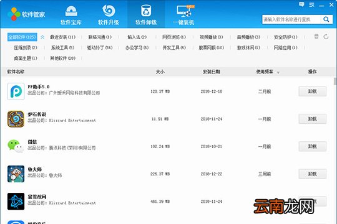Show 系统工具(5) category
Screen dimensions: 337x224
(x=63, y=47)
